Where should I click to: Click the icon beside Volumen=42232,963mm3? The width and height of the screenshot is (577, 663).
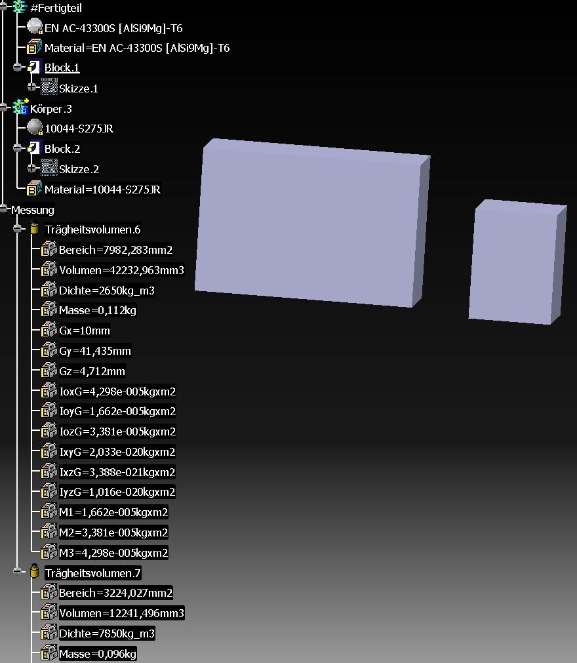tap(49, 270)
